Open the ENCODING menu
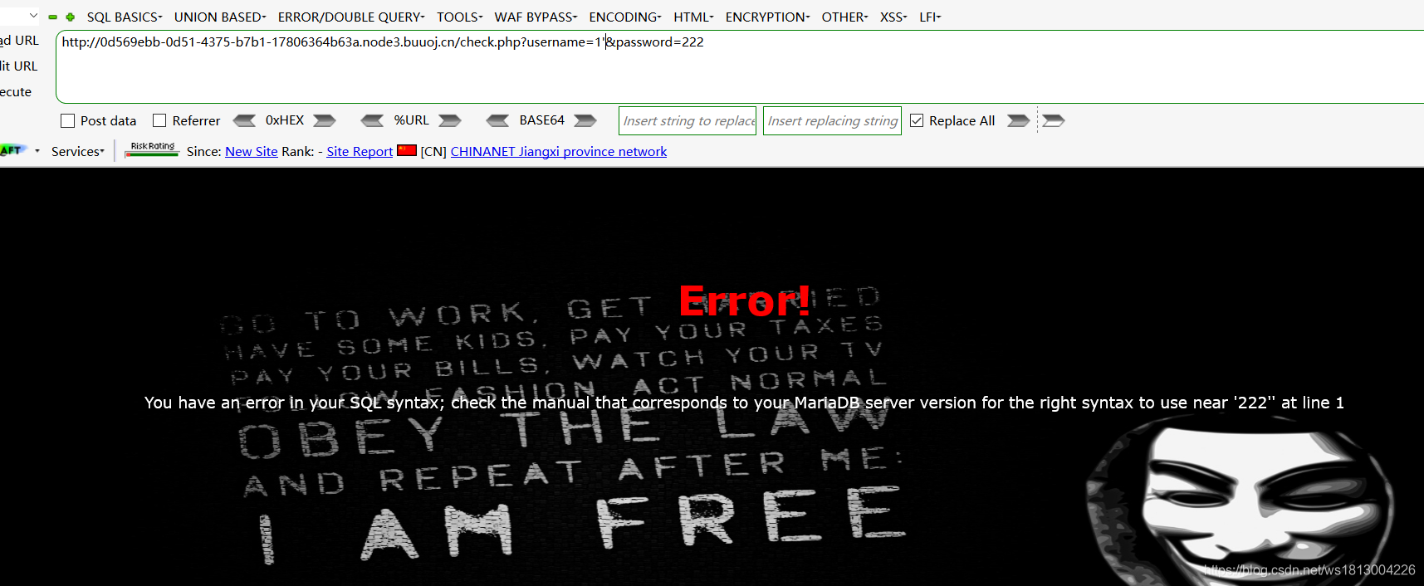Screen dimensions: 1424x586 [624, 17]
